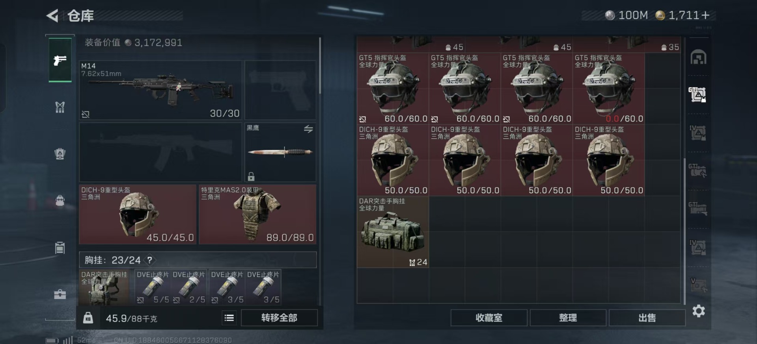757x344 pixels.
Task: Open the briefcase category in left sidebar
Action: [x=60, y=294]
